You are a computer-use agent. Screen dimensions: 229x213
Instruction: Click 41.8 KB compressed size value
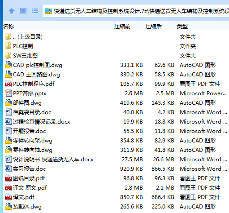click(x=164, y=150)
